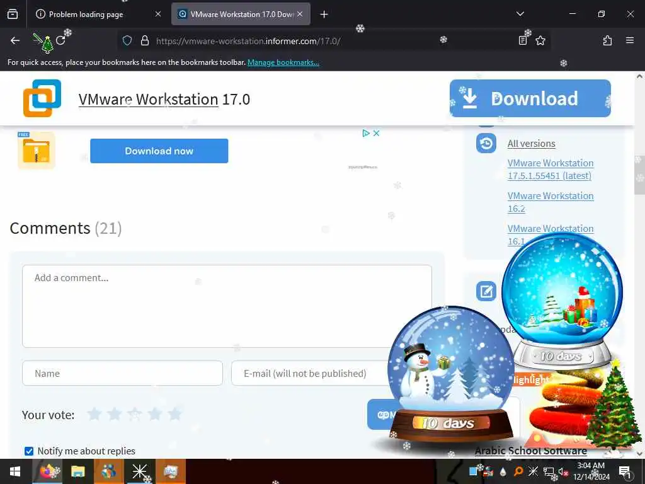Click the scrollbar up arrow
The width and height of the screenshot is (645, 484).
pos(639,76)
